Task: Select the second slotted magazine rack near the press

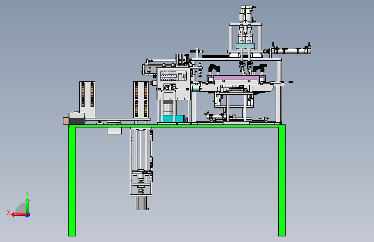Action: point(141,99)
